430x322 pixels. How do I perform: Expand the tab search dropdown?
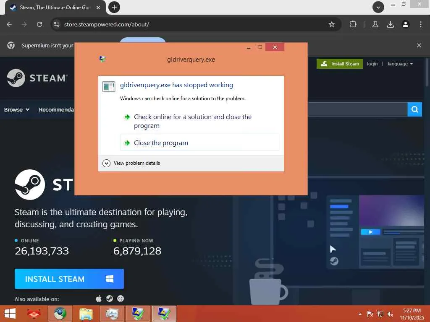click(378, 8)
